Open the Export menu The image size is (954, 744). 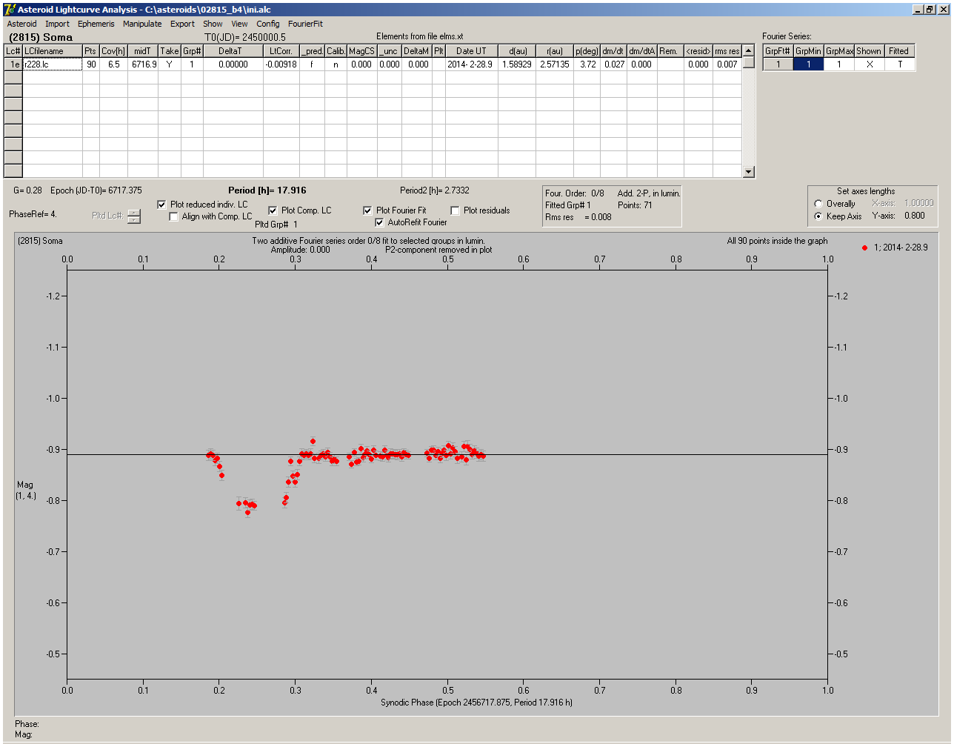[x=182, y=24]
